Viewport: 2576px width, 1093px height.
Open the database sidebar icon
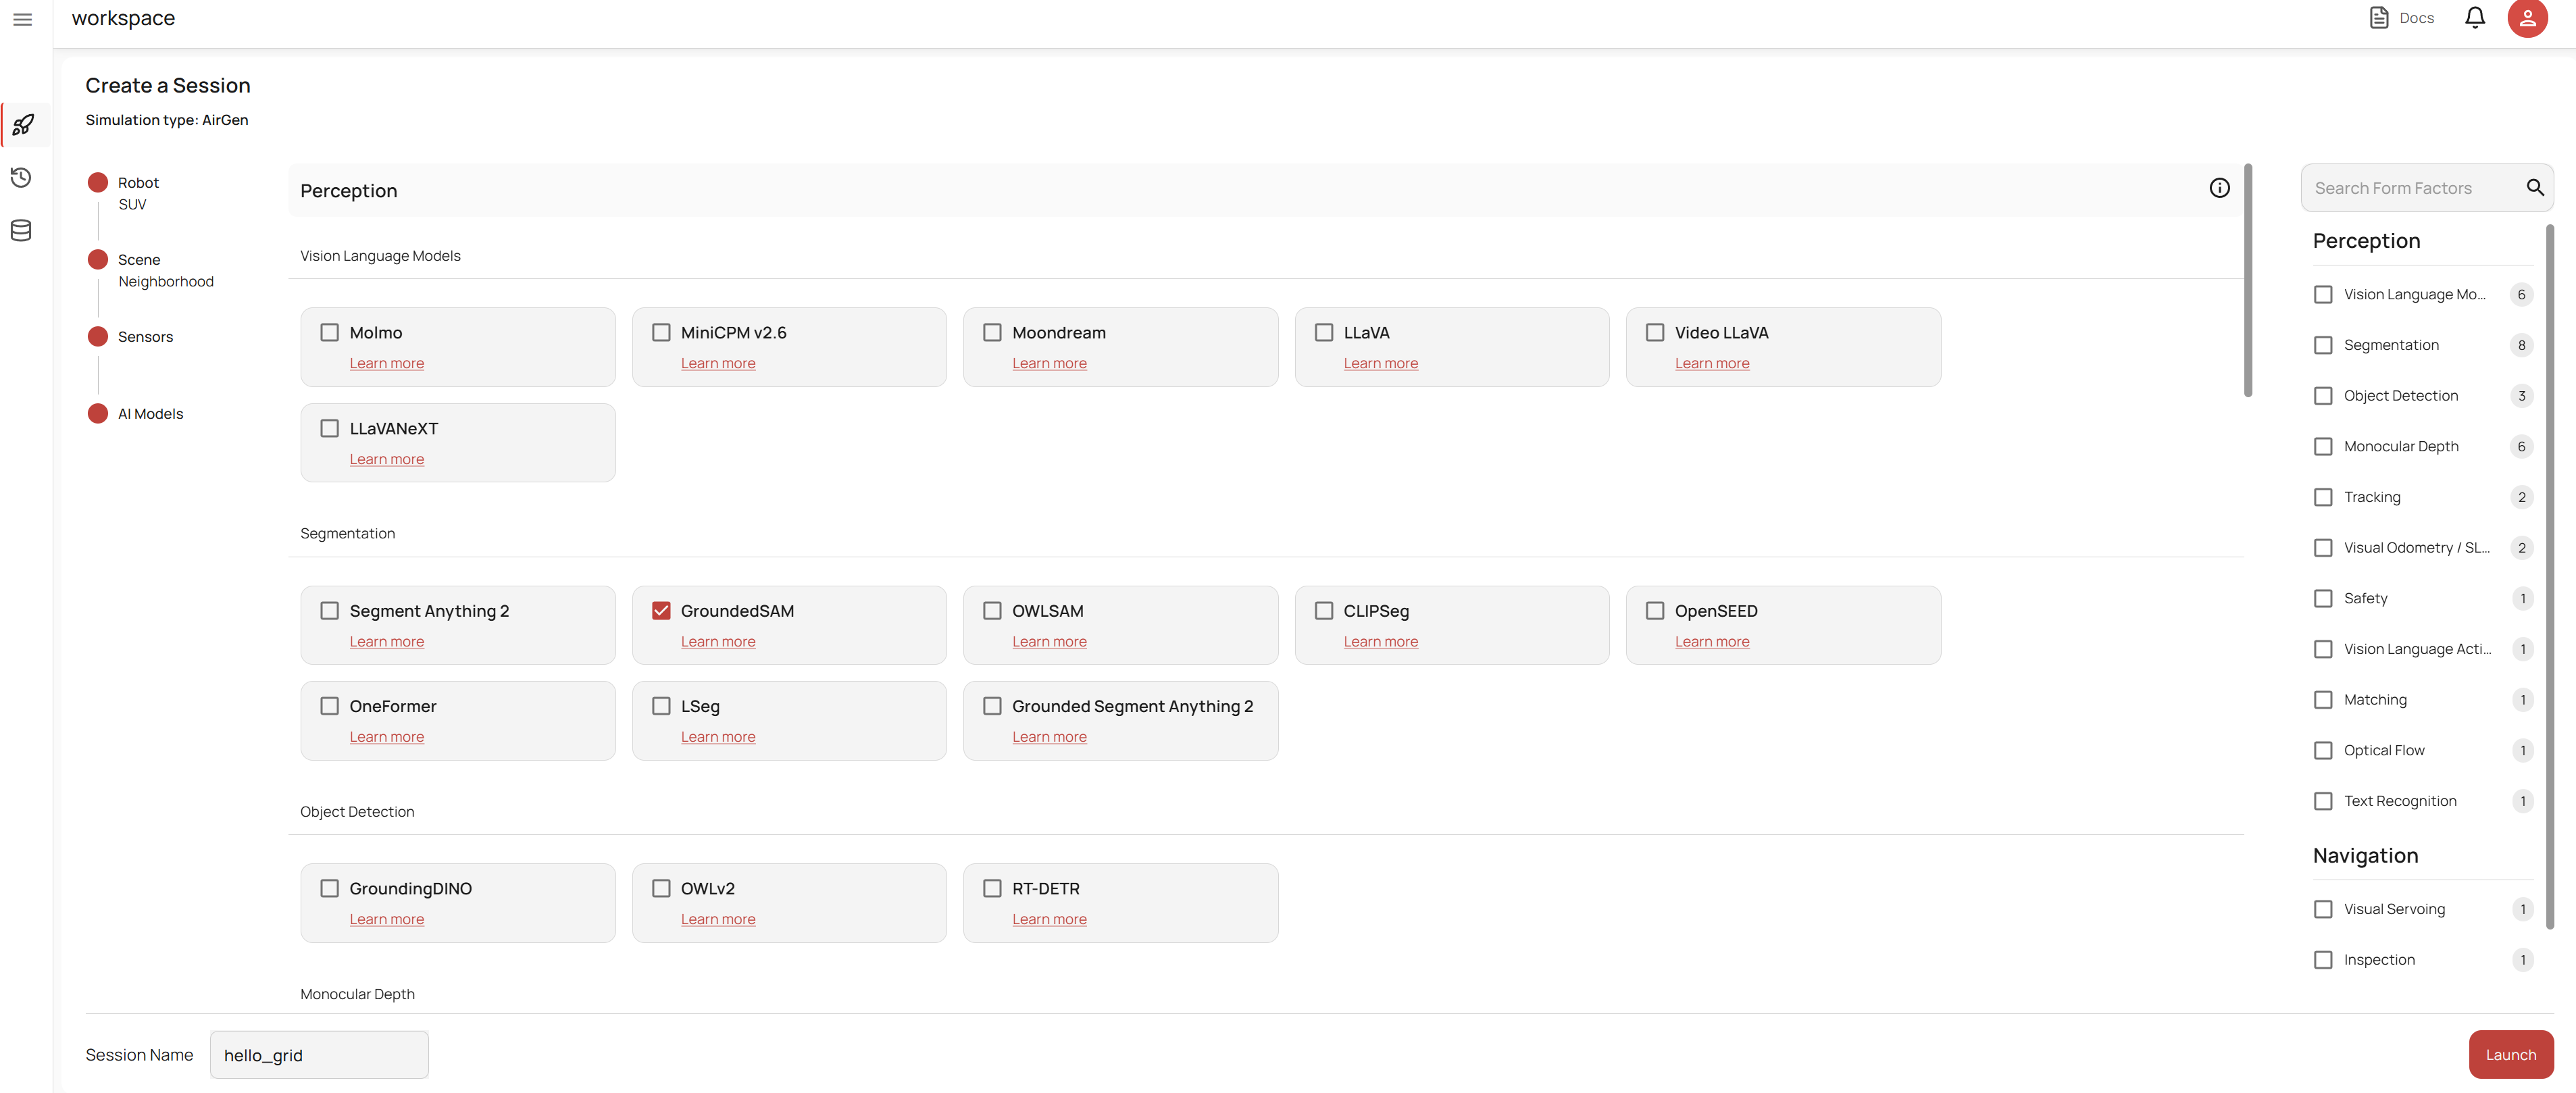[x=21, y=231]
